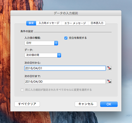Viewport: 132px width, 123px height.
Task: Focus the 次の日付から field containing 2016/04/01
Action: 65,68
